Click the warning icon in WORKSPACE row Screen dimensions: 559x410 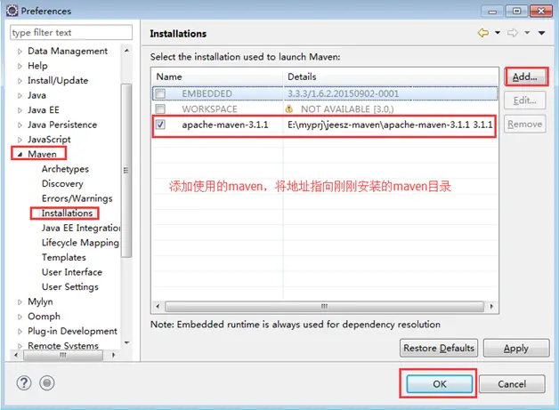pos(288,109)
